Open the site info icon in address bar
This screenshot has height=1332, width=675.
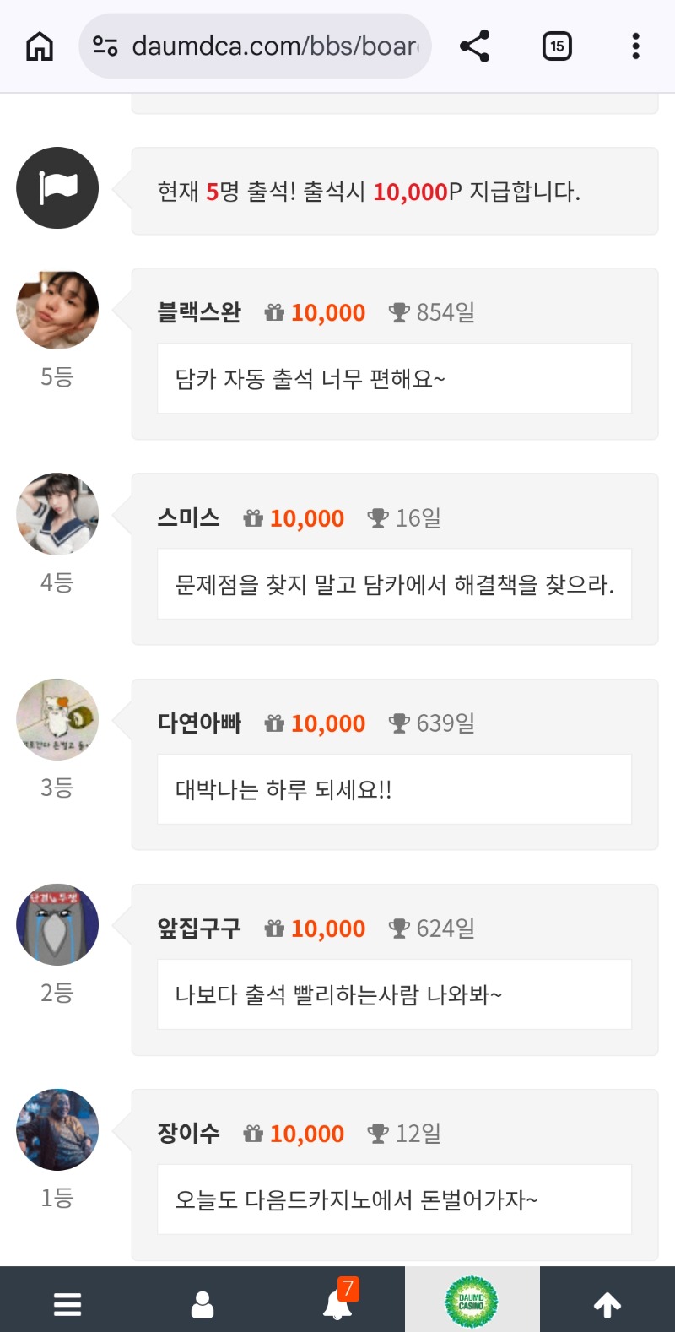(105, 46)
